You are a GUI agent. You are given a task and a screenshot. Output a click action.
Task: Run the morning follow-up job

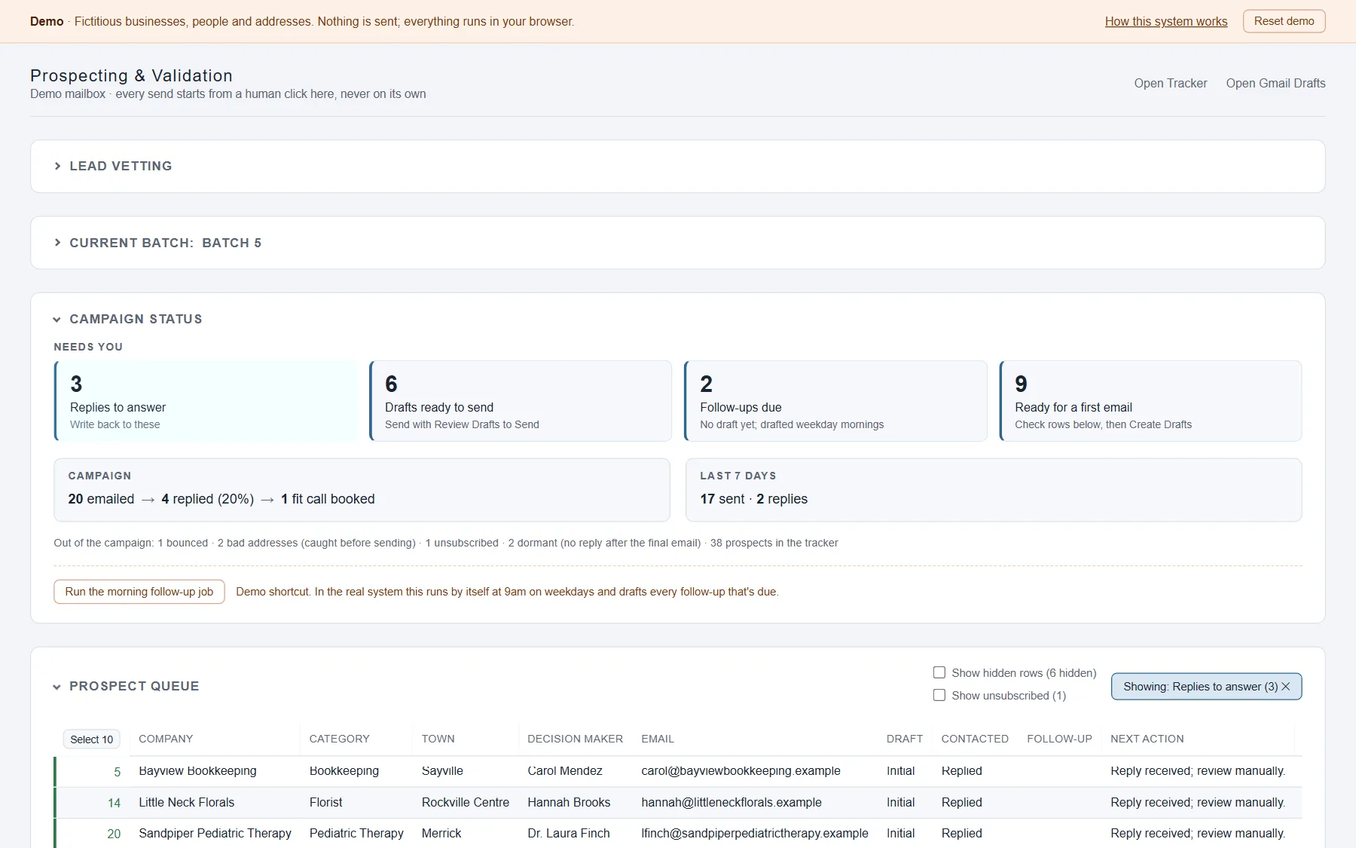coord(139,592)
